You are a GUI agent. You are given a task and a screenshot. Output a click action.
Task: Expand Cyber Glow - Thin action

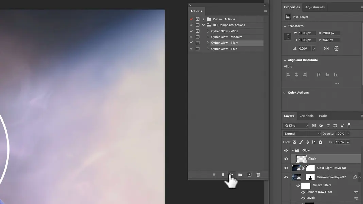(x=208, y=49)
